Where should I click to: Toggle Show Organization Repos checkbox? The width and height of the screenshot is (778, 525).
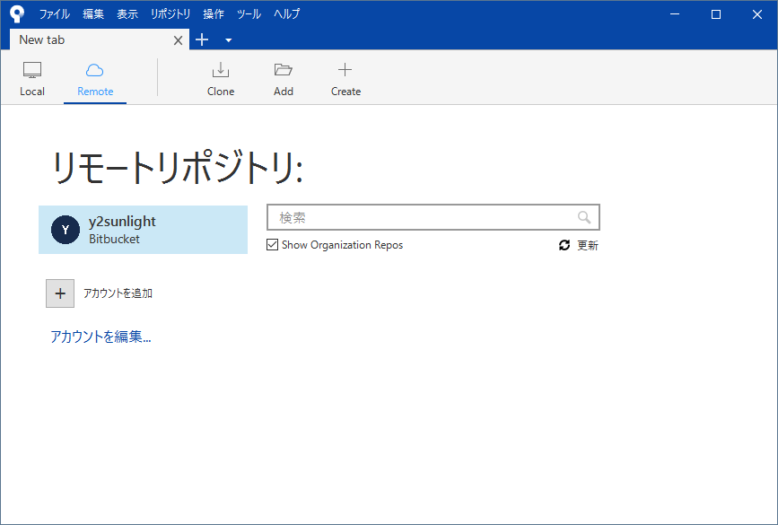(273, 245)
